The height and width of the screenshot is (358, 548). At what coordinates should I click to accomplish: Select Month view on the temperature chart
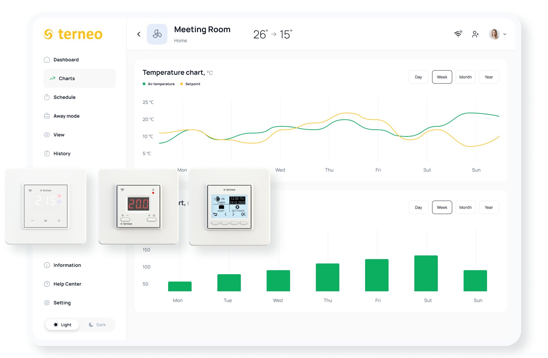(466, 77)
